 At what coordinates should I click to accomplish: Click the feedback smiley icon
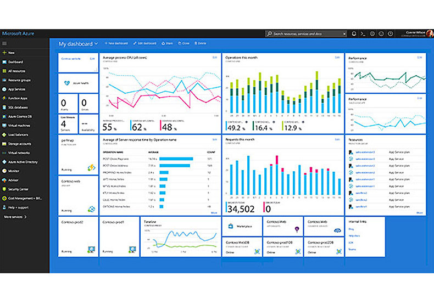tap(381, 33)
